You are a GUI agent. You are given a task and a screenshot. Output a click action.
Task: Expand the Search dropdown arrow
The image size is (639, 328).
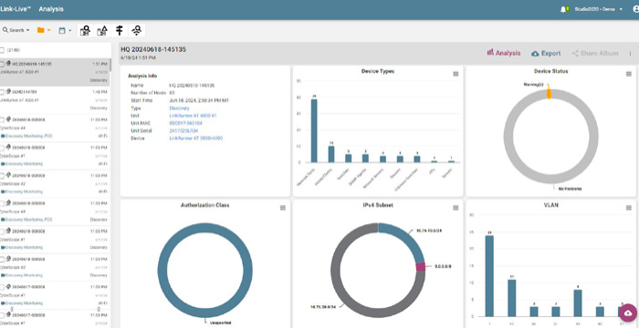coord(27,30)
